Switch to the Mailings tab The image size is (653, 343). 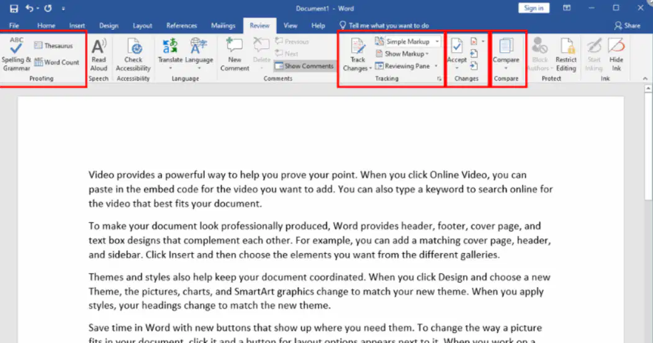[223, 25]
